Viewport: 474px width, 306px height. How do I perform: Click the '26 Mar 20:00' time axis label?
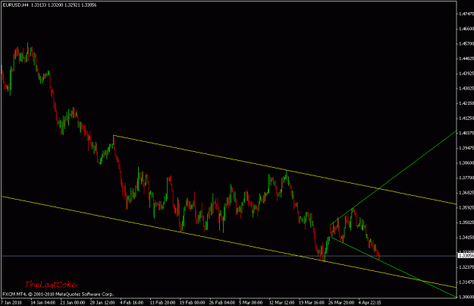[x=341, y=302]
